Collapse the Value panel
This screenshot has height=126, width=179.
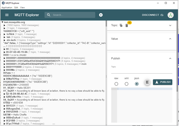tap(170, 39)
